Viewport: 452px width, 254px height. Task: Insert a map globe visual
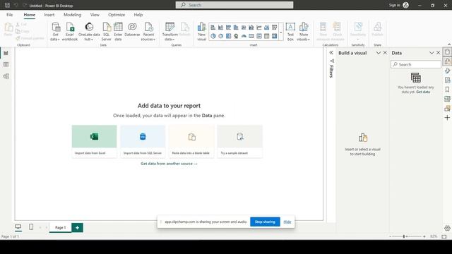pos(236,36)
